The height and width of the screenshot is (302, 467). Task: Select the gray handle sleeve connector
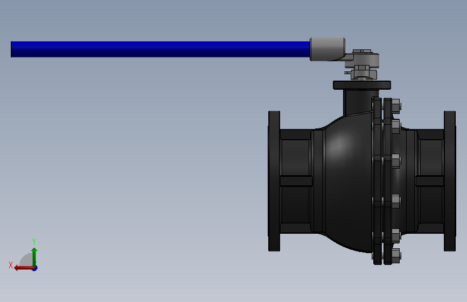click(327, 49)
